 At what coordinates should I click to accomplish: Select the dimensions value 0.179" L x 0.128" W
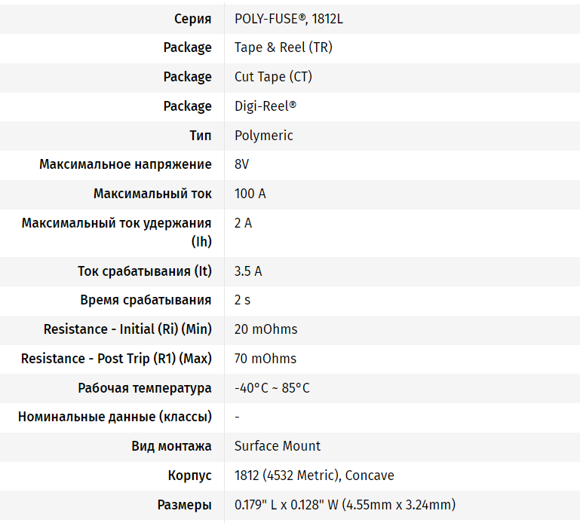coord(345,505)
